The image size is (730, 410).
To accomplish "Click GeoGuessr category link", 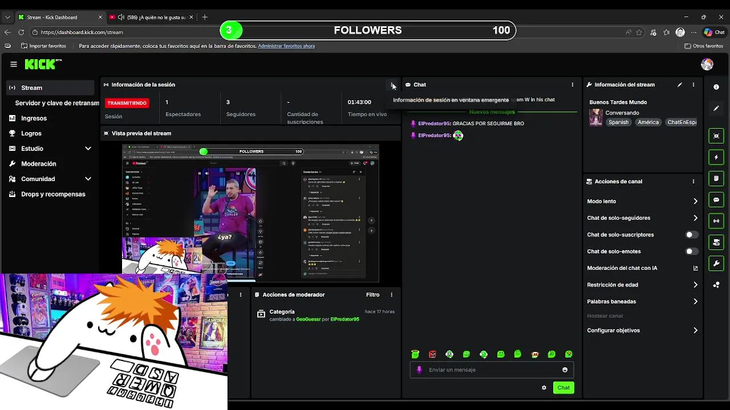I will tap(308, 319).
